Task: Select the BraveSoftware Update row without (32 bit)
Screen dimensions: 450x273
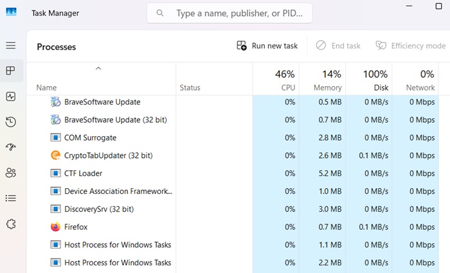Action: (x=233, y=101)
